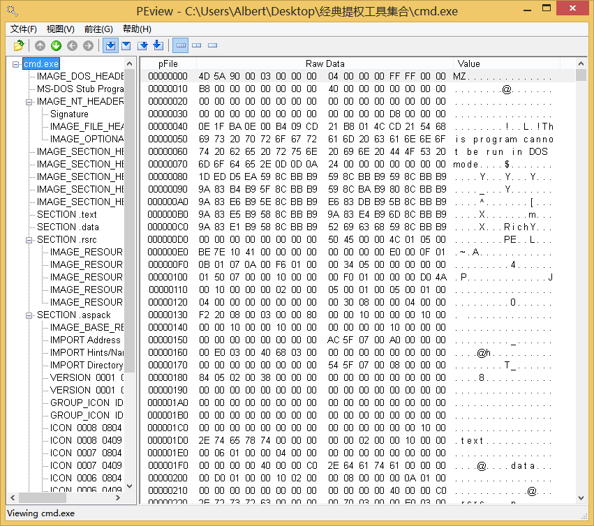
Task: Select IMAGE_OPTIONAL_HEADER tree item
Action: coord(87,139)
